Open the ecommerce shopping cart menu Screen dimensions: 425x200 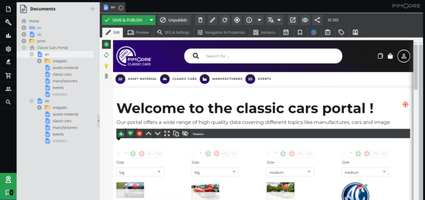point(8,75)
